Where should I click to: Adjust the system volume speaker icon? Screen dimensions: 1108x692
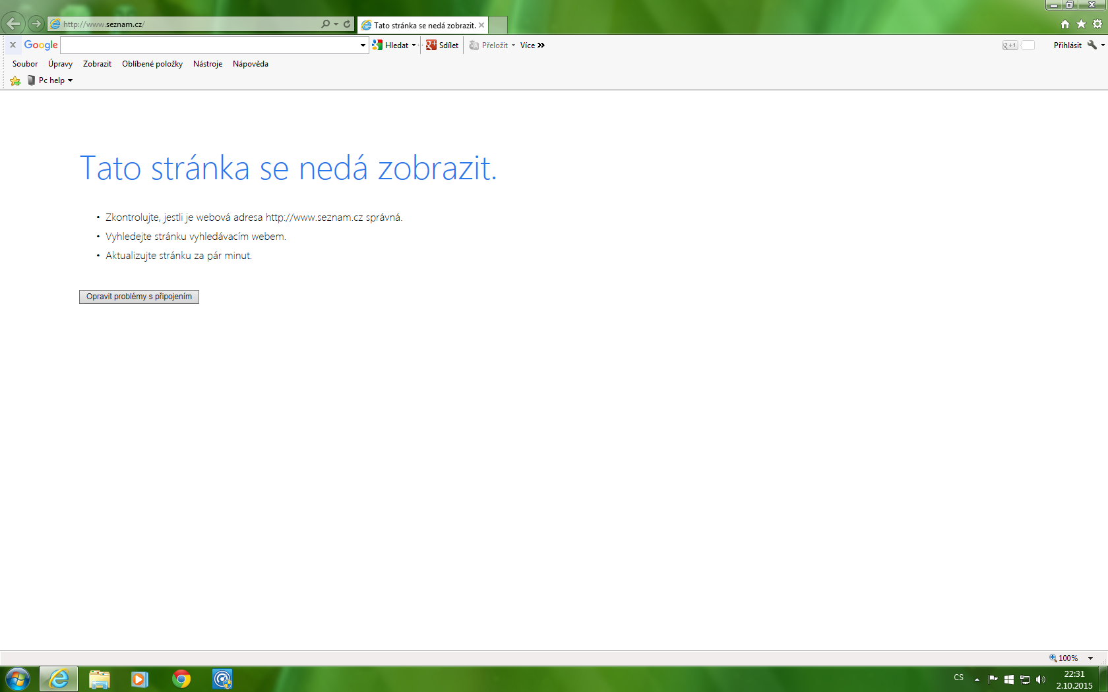[x=1041, y=679]
